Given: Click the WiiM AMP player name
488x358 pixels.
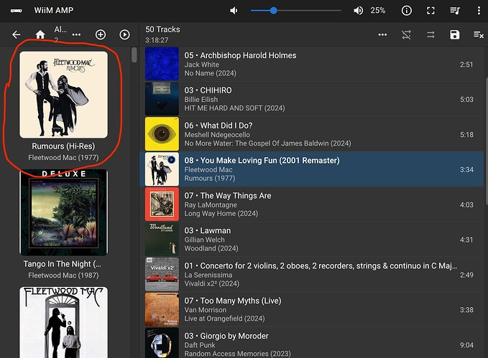Looking at the screenshot, I should point(53,10).
